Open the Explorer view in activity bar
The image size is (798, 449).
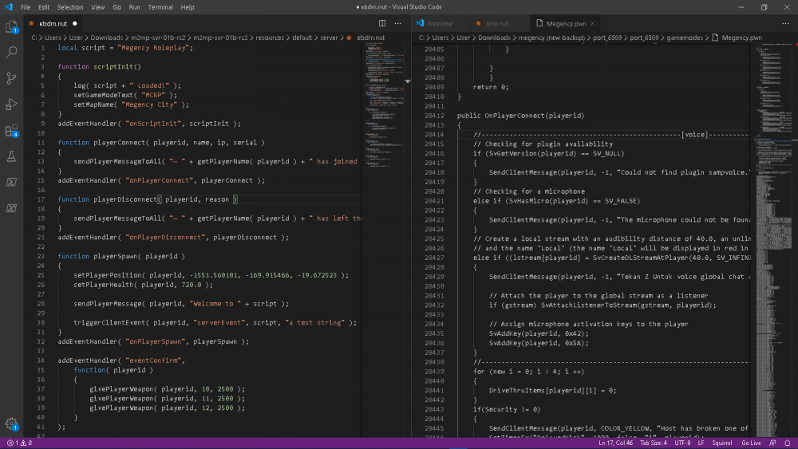coord(11,26)
